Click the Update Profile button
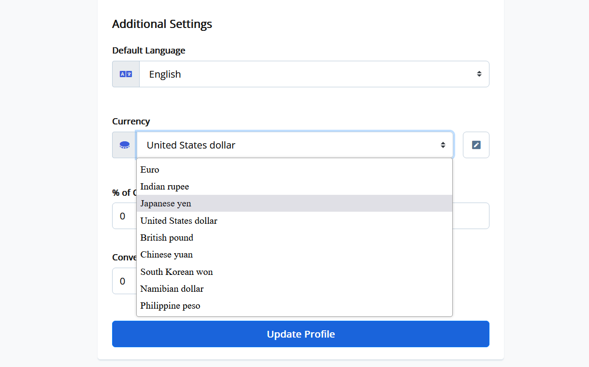 click(x=301, y=334)
